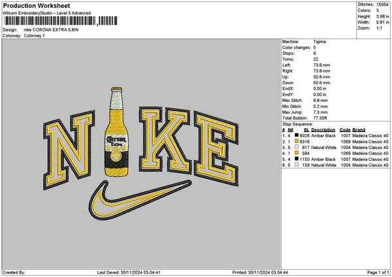Click the Machine value Tajima

pos(320,42)
